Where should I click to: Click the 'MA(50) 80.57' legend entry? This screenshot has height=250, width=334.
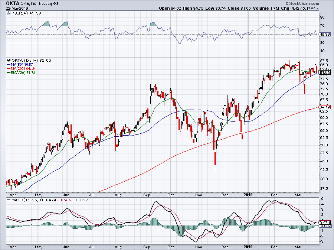[x=20, y=64]
